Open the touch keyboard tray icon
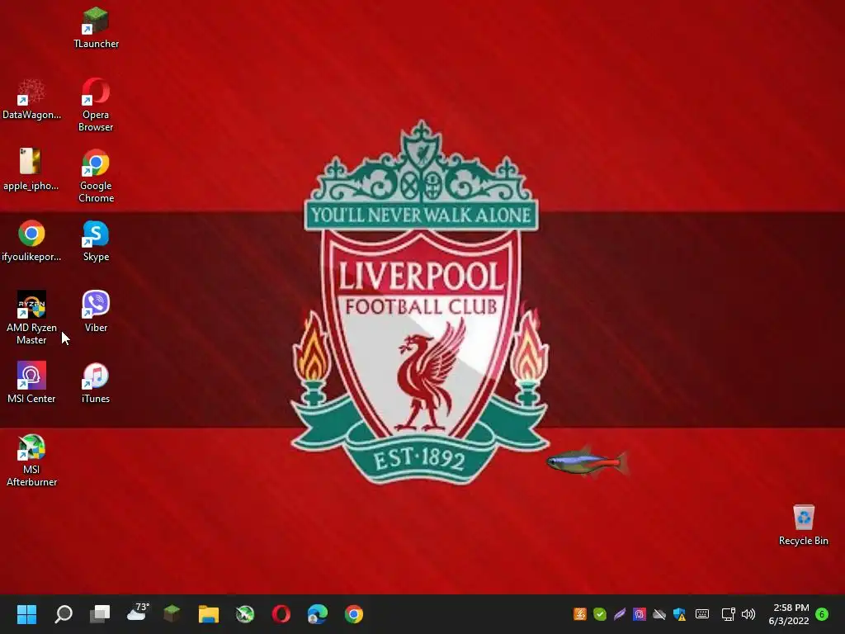The width and height of the screenshot is (845, 634). point(702,614)
